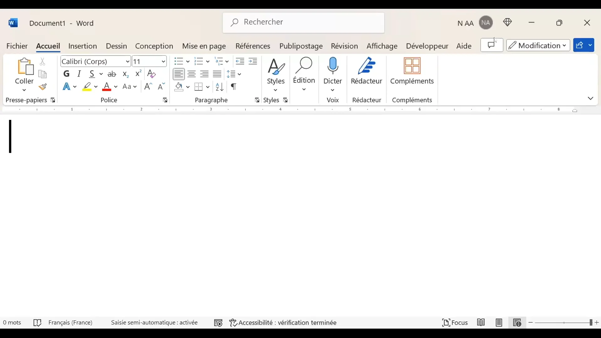The height and width of the screenshot is (338, 601).
Task: Switch to Web layout view
Action: (518, 323)
